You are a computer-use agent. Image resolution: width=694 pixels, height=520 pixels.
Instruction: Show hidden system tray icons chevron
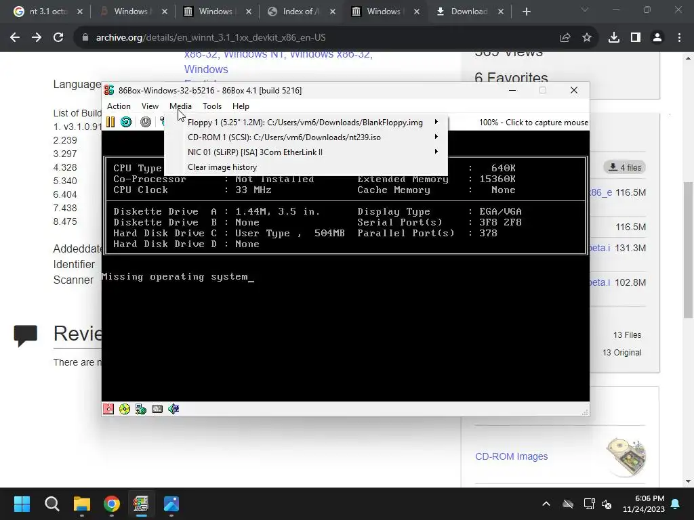[546, 504]
